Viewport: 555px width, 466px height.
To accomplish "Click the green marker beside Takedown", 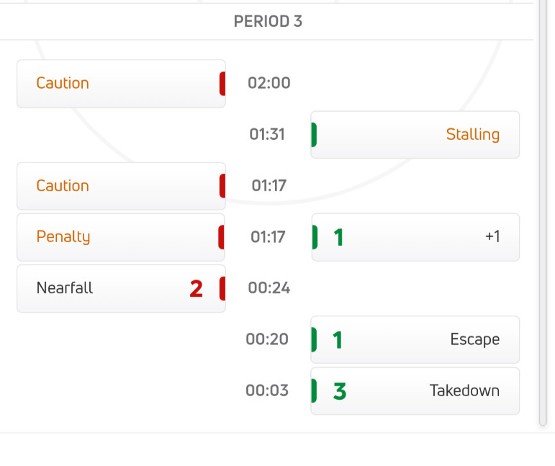I will tap(314, 391).
